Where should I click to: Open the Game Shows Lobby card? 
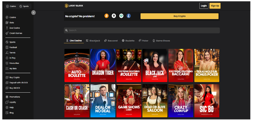point(129,101)
